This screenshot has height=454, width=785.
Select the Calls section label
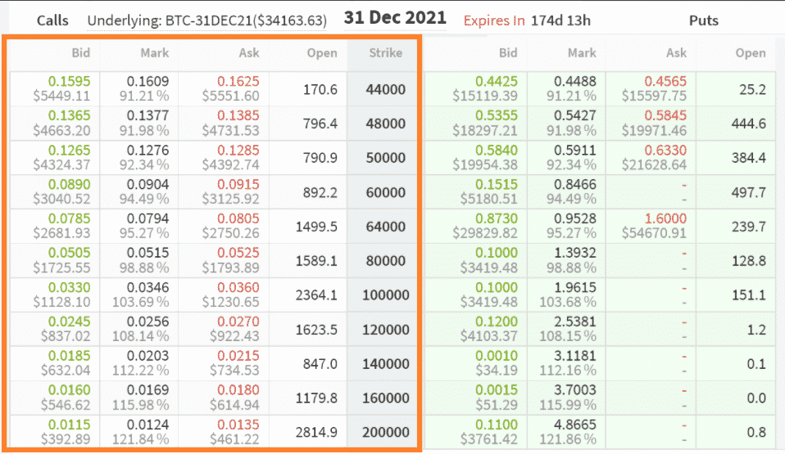[52, 20]
